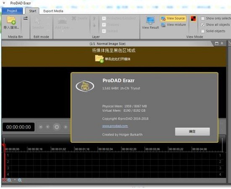This screenshot has width=231, height=189.
Task: Click the first magnifier zoom icon below timeline
Action: pos(9,180)
